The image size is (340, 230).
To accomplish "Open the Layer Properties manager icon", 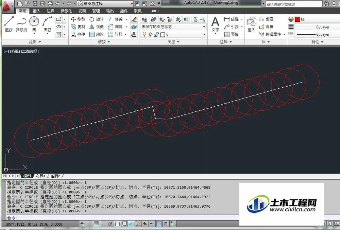I will tap(144, 19).
